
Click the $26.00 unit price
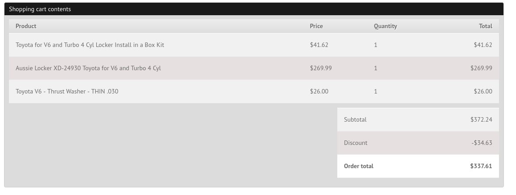click(319, 91)
